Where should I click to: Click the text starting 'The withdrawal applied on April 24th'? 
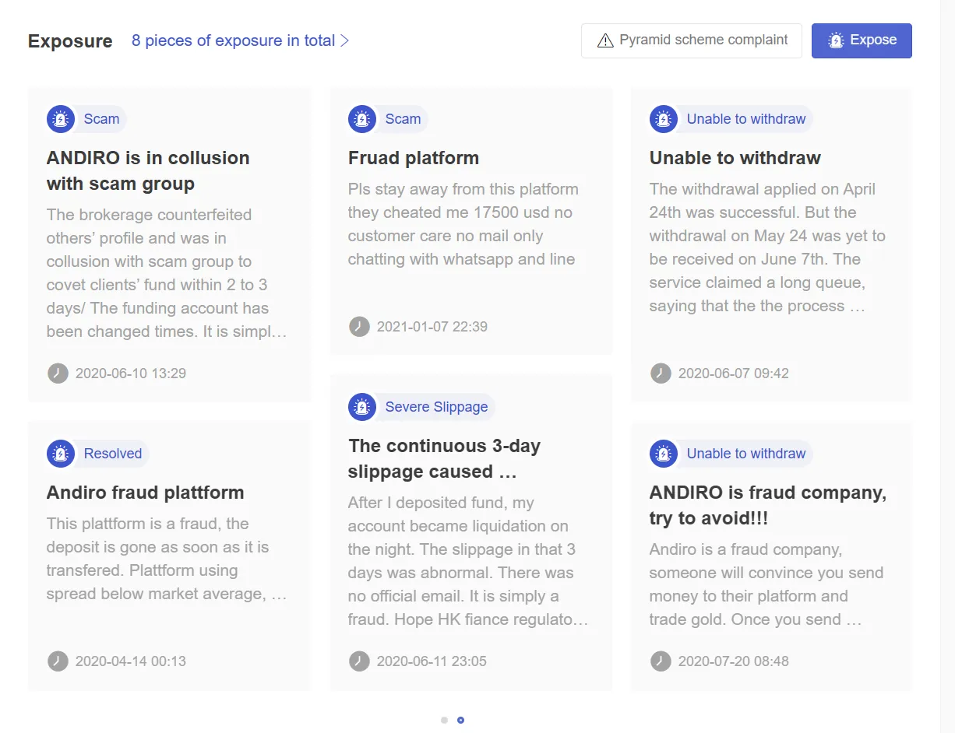(767, 247)
